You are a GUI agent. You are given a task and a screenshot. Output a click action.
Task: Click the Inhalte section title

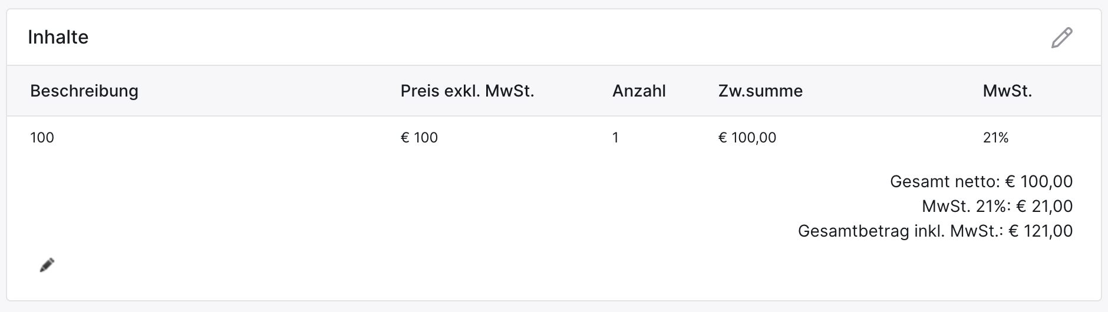[58, 37]
